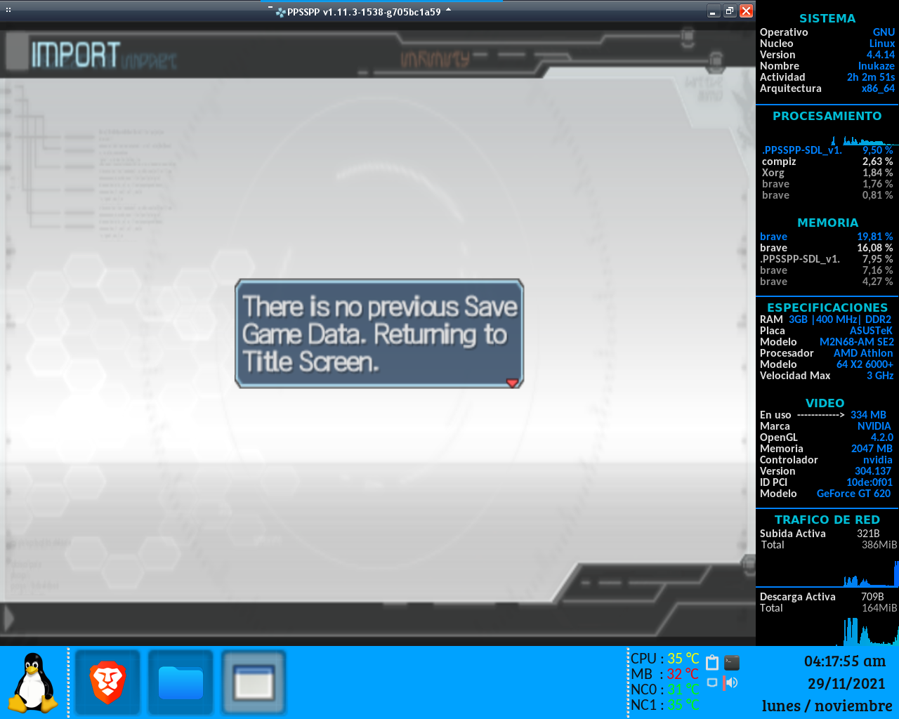Launch the Brave browser from the taskbar
The width and height of the screenshot is (899, 719).
click(107, 682)
